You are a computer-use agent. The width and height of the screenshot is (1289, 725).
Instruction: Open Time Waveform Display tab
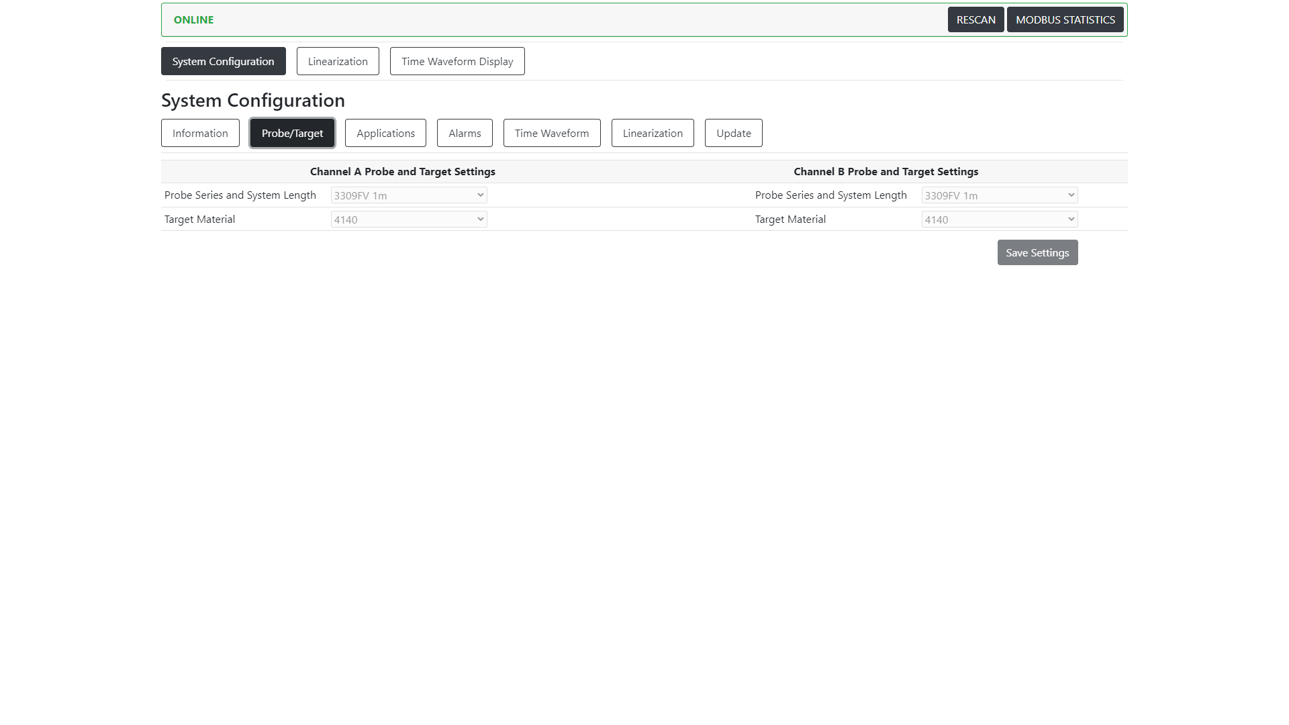click(x=457, y=61)
